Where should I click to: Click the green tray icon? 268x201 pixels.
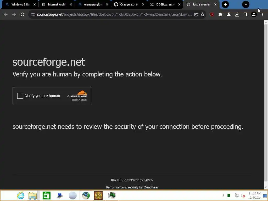[x=229, y=195]
